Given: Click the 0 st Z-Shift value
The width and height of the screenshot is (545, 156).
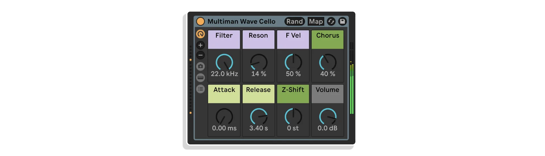Looking at the screenshot, I should click(293, 128).
